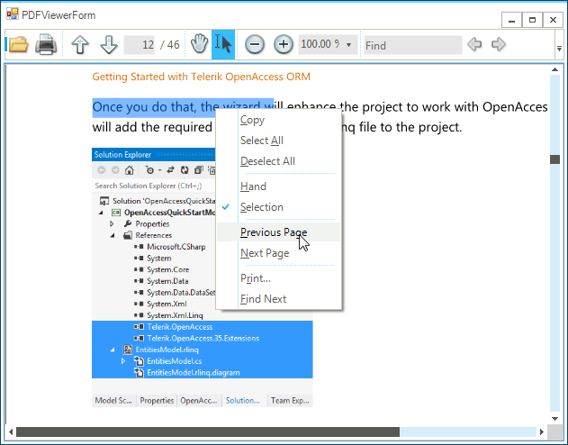Switch to Hand mode in context menu
This screenshot has height=445, width=568.
point(279,186)
